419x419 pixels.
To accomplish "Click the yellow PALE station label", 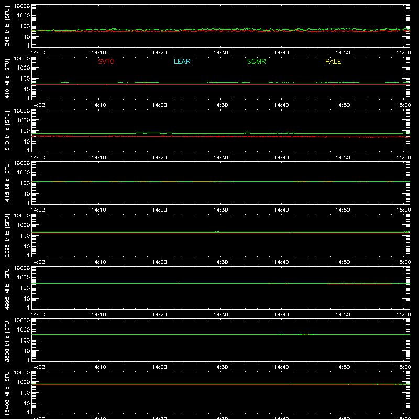I will tap(333, 61).
